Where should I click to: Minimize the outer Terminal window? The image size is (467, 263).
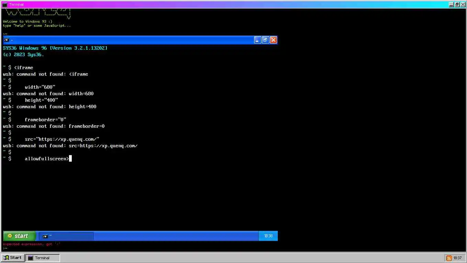click(451, 4)
